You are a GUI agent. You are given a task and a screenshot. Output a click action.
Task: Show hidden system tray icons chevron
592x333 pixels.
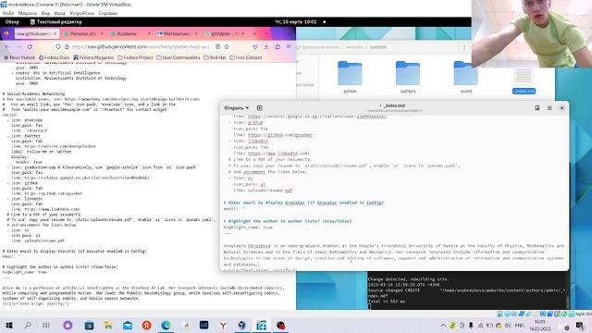[443, 326]
